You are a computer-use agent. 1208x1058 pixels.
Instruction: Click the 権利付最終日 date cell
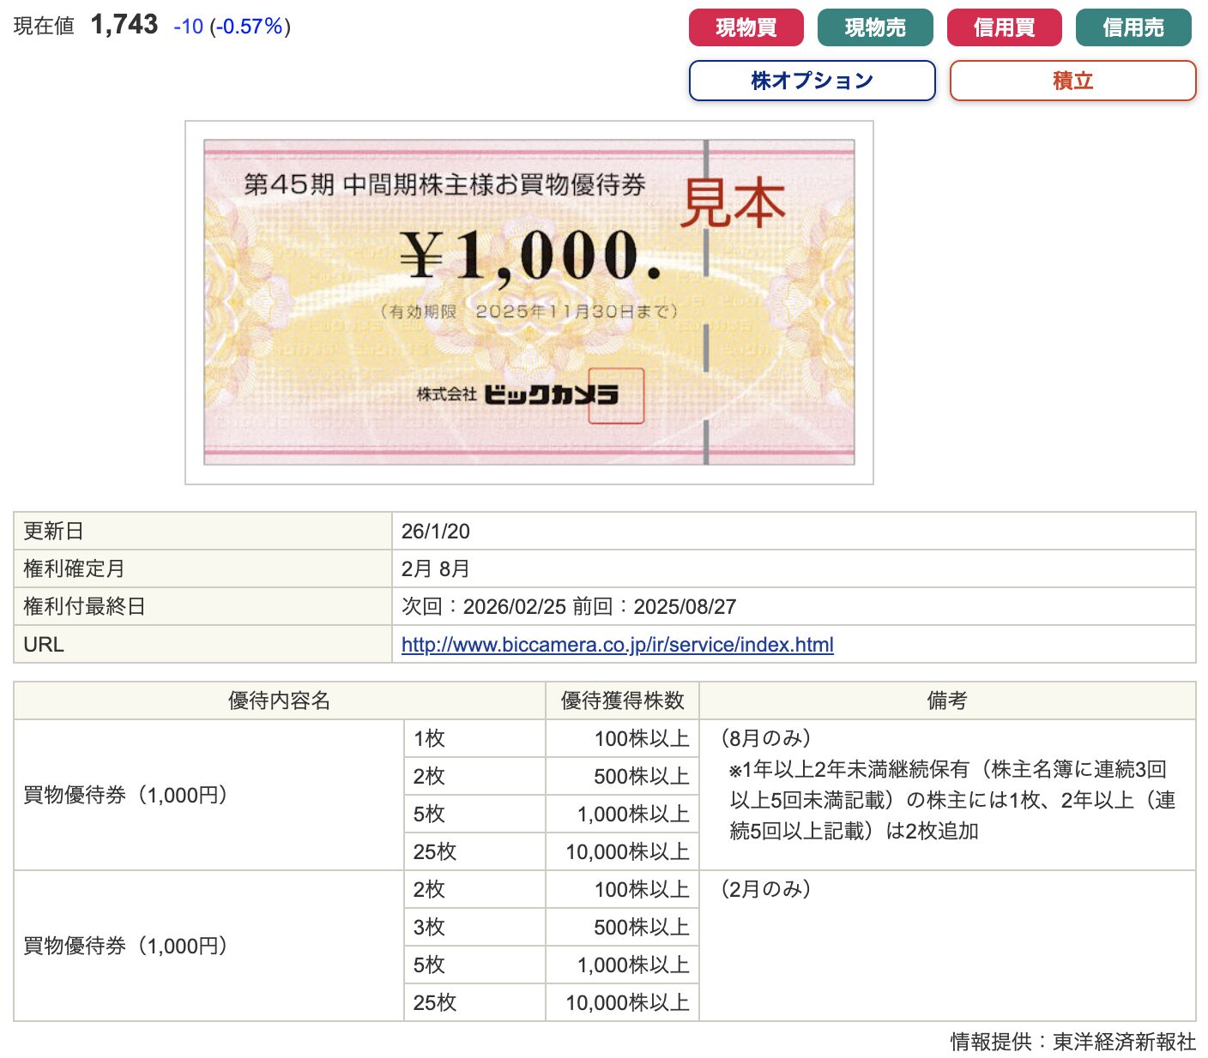click(x=569, y=607)
